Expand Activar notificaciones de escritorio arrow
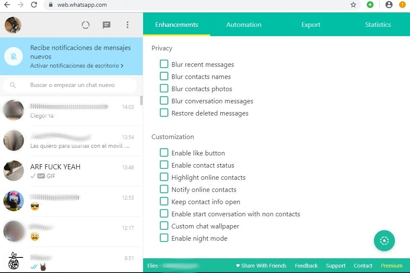The width and height of the screenshot is (410, 273). (122, 66)
